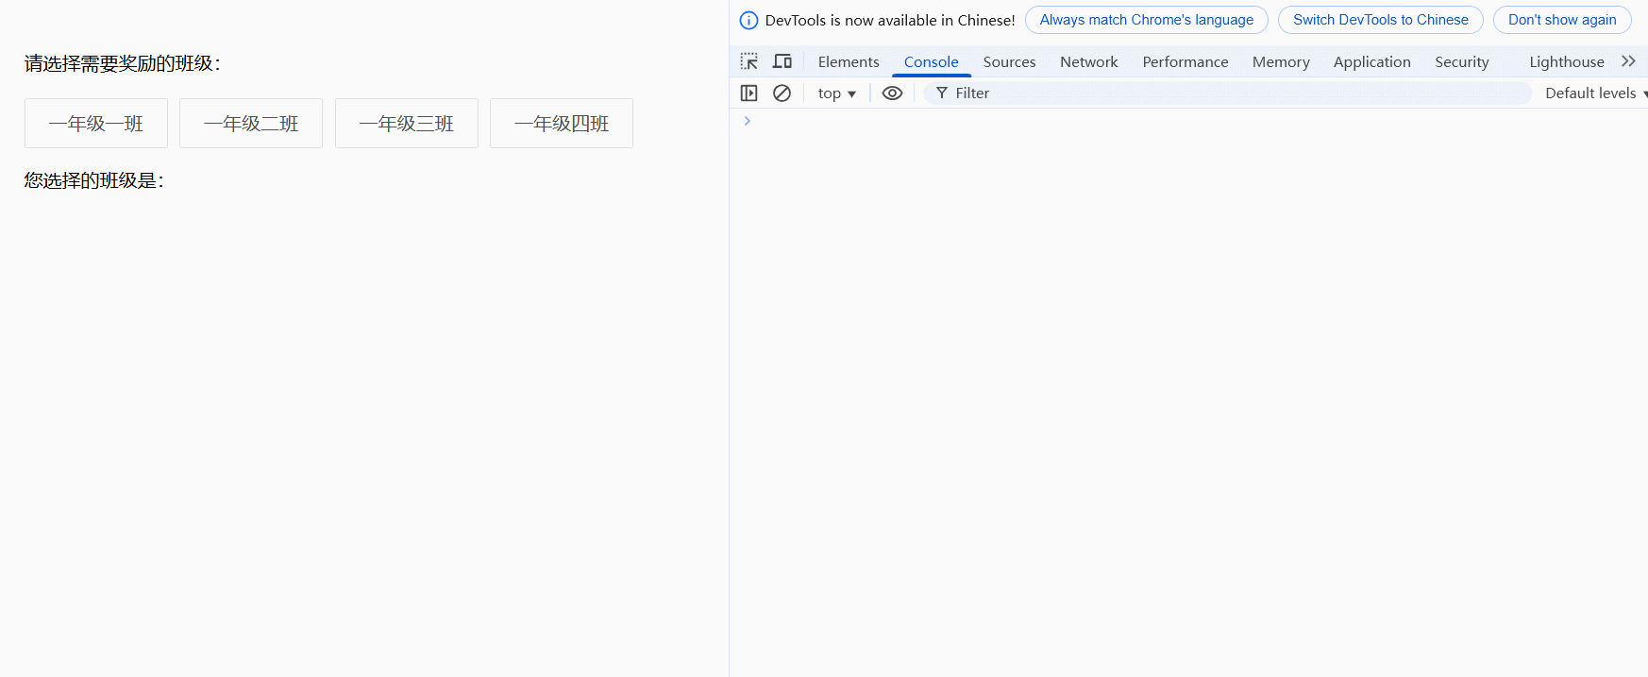Image resolution: width=1648 pixels, height=677 pixels.
Task: Open the Default levels dropdown
Action: 1595,93
